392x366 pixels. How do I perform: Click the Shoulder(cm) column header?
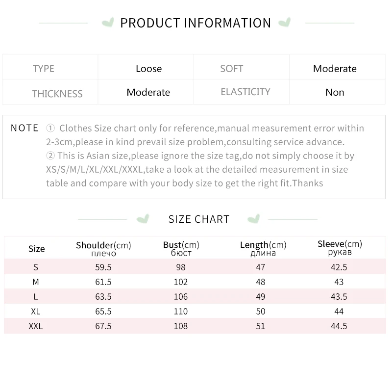point(103,249)
